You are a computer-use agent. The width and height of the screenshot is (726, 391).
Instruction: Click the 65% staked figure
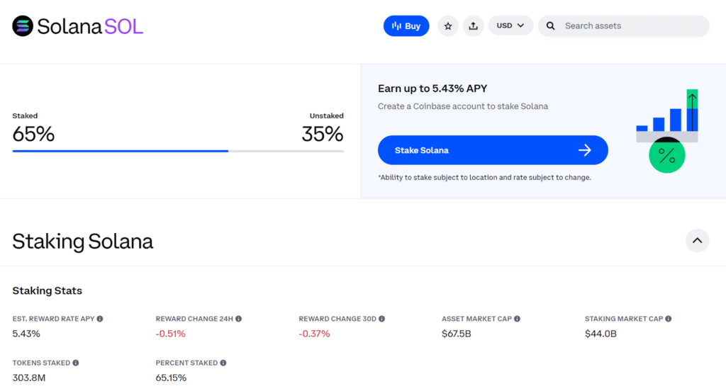pyautogui.click(x=33, y=134)
